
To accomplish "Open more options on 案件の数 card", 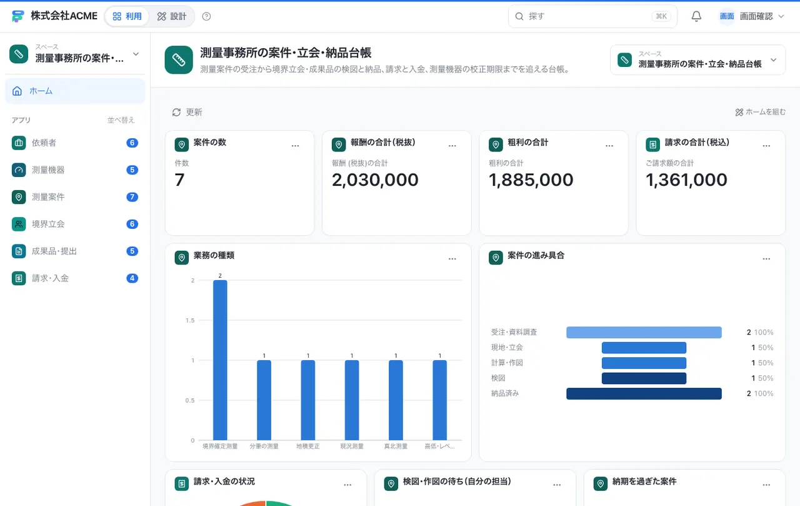I will [296, 146].
